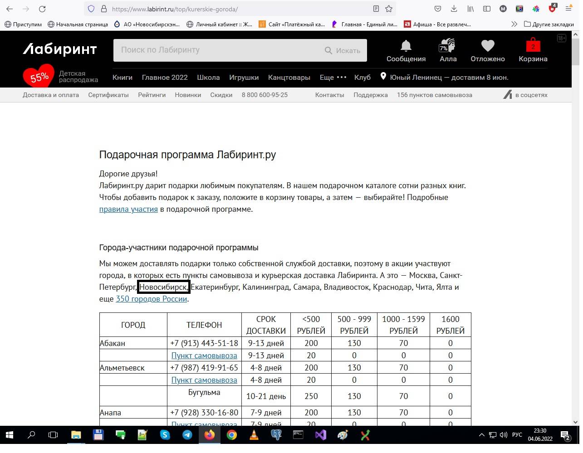583x453 pixels.
Task: Open the Клуб section
Action: 363,77
